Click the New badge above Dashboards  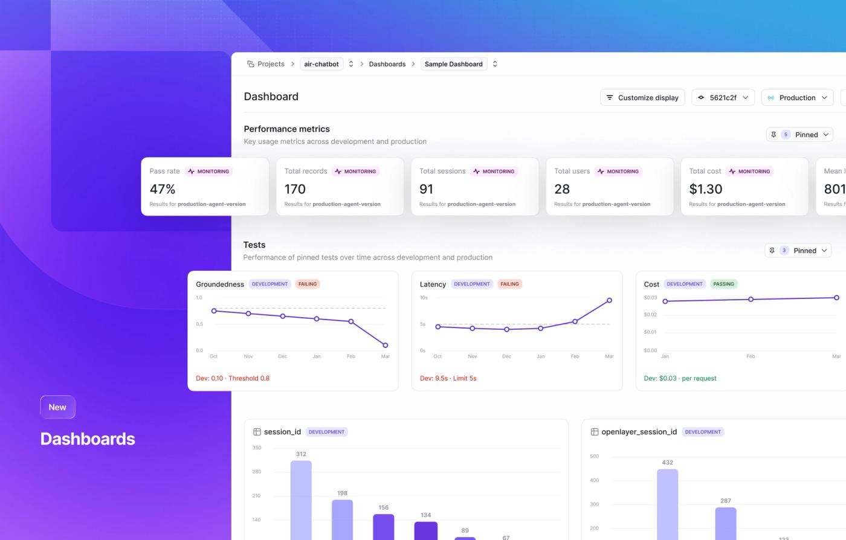pos(57,407)
